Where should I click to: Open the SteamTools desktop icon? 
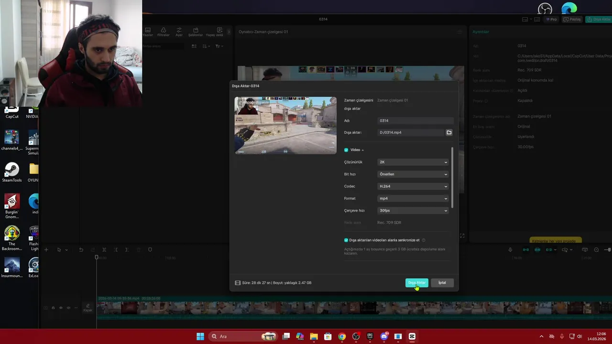point(12,172)
